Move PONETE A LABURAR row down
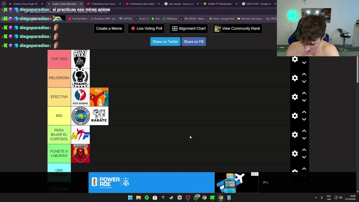The width and height of the screenshot is (359, 202). [x=304, y=157]
